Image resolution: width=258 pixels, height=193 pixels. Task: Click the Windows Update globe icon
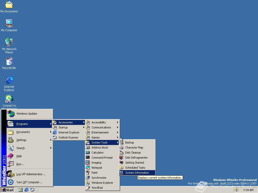tap(11, 114)
